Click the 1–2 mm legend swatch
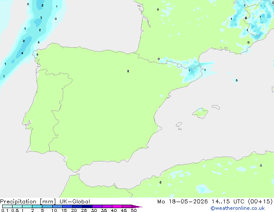 [x=27, y=206]
